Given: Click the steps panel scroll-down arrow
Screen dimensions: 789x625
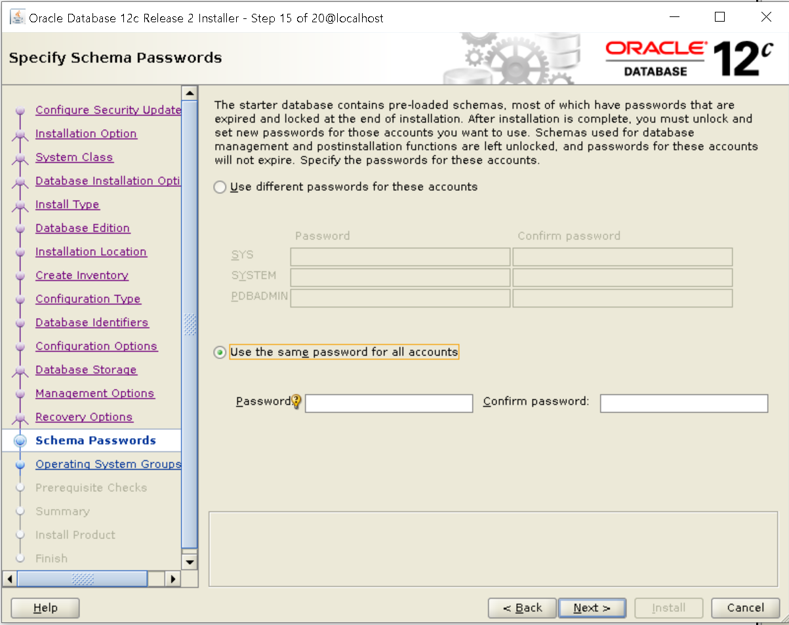Looking at the screenshot, I should point(190,561).
